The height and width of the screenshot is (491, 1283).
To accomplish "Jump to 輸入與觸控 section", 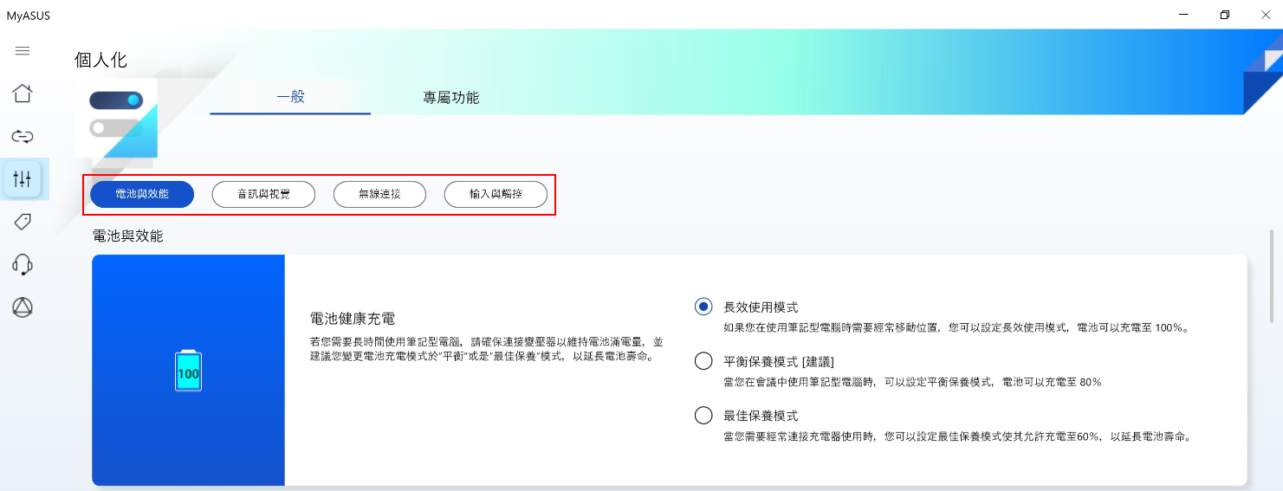I will (x=496, y=195).
